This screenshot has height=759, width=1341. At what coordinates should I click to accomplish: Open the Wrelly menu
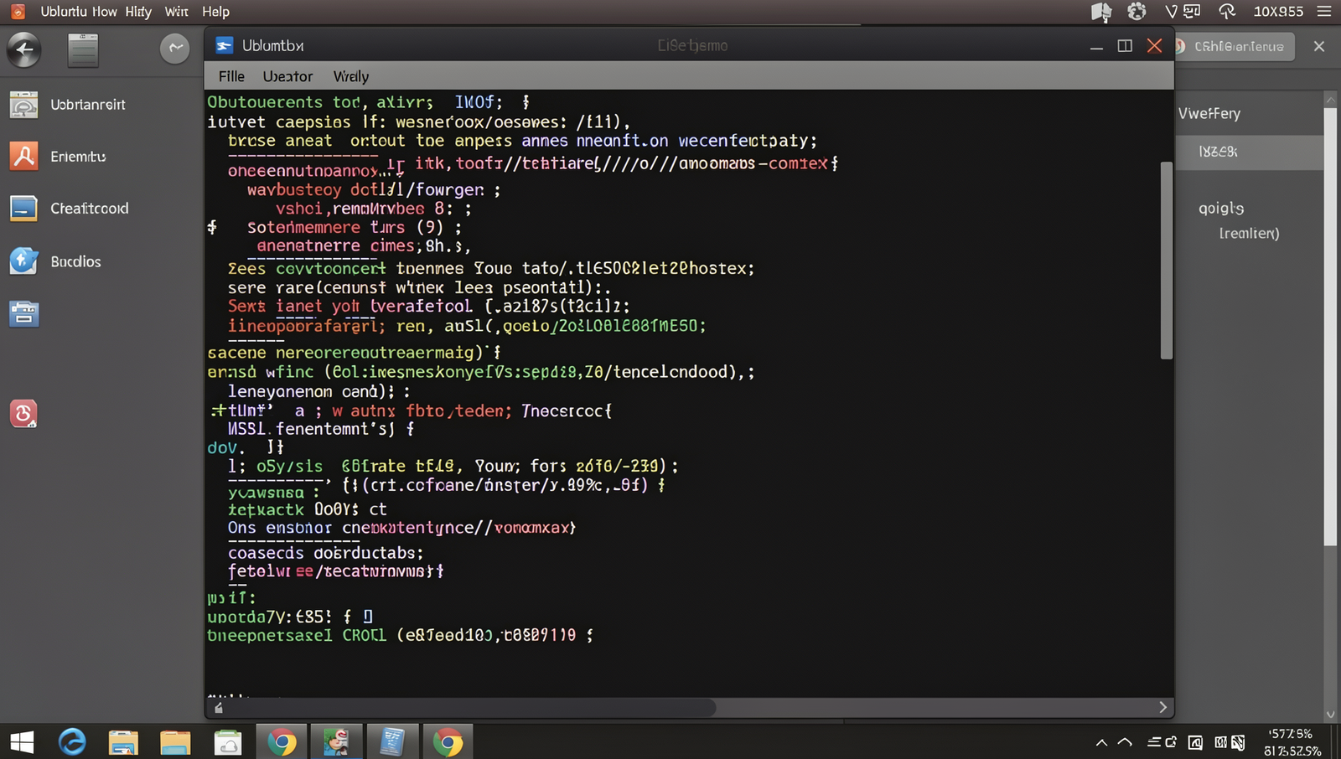[x=350, y=76]
